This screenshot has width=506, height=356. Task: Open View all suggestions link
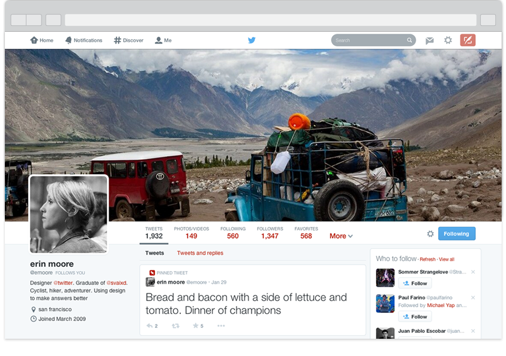[447, 259]
